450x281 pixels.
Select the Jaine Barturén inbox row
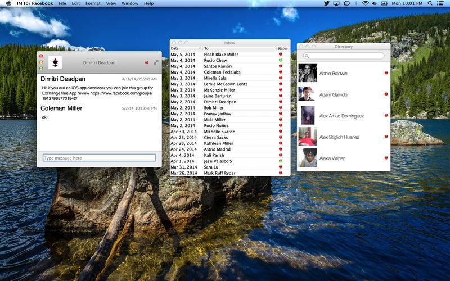[230, 96]
